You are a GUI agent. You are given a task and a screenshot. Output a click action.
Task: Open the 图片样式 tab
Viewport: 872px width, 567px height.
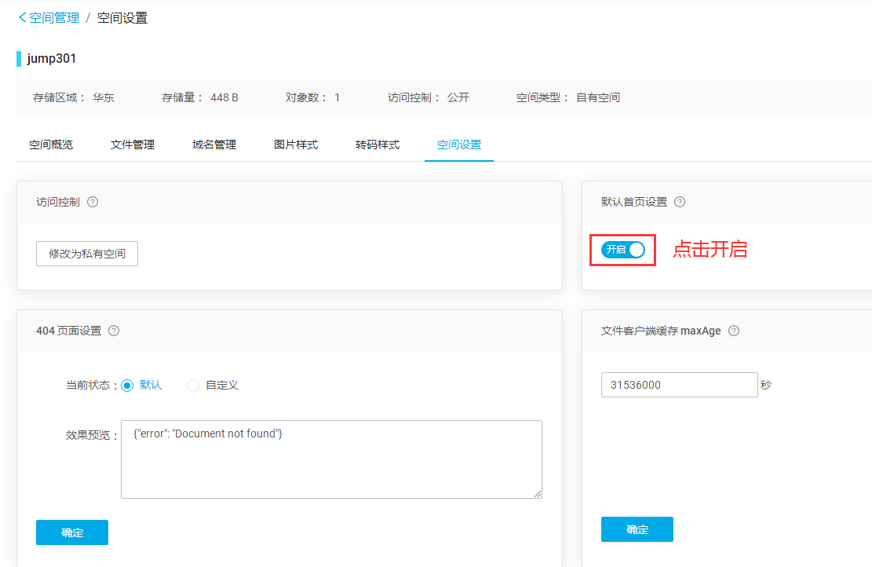pos(296,144)
